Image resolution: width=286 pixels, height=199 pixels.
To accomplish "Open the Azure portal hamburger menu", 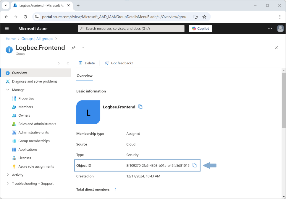I will (x=7, y=29).
